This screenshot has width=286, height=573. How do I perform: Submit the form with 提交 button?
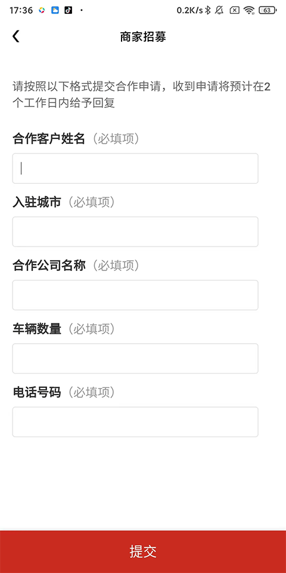coord(143,552)
